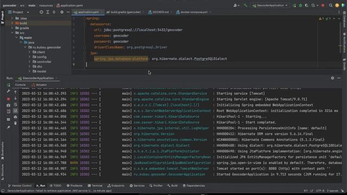Start debugging with the green bug icon
Screen dimensions: 347x195
pyautogui.click(x=300, y=5)
